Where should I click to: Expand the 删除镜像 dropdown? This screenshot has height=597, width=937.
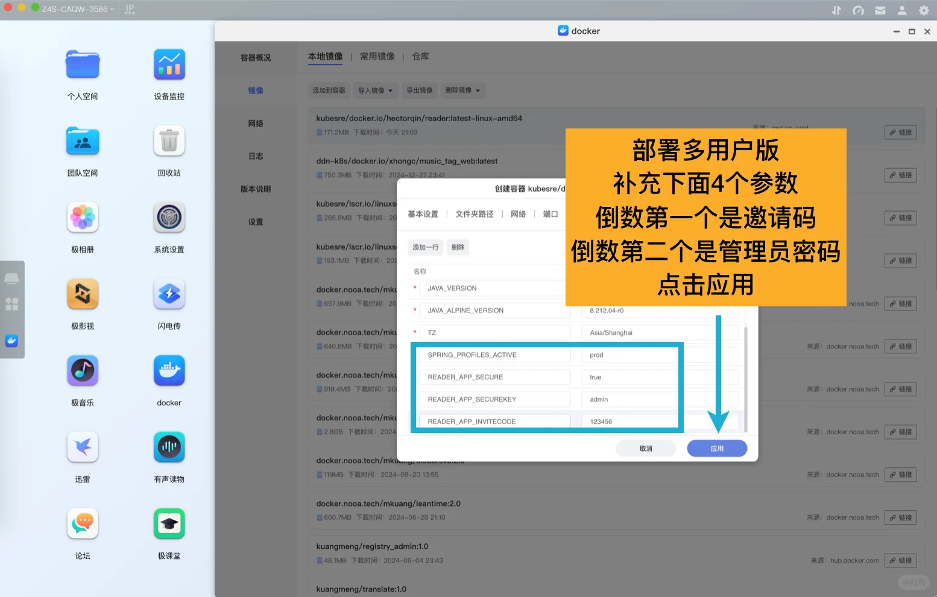463,90
